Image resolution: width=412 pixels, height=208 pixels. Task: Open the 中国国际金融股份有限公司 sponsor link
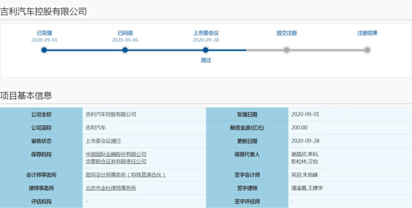point(116,154)
